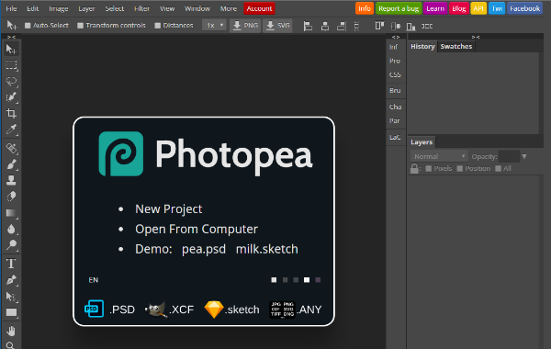Check the Pixels lock checkbox
The image size is (551, 349).
coord(428,169)
